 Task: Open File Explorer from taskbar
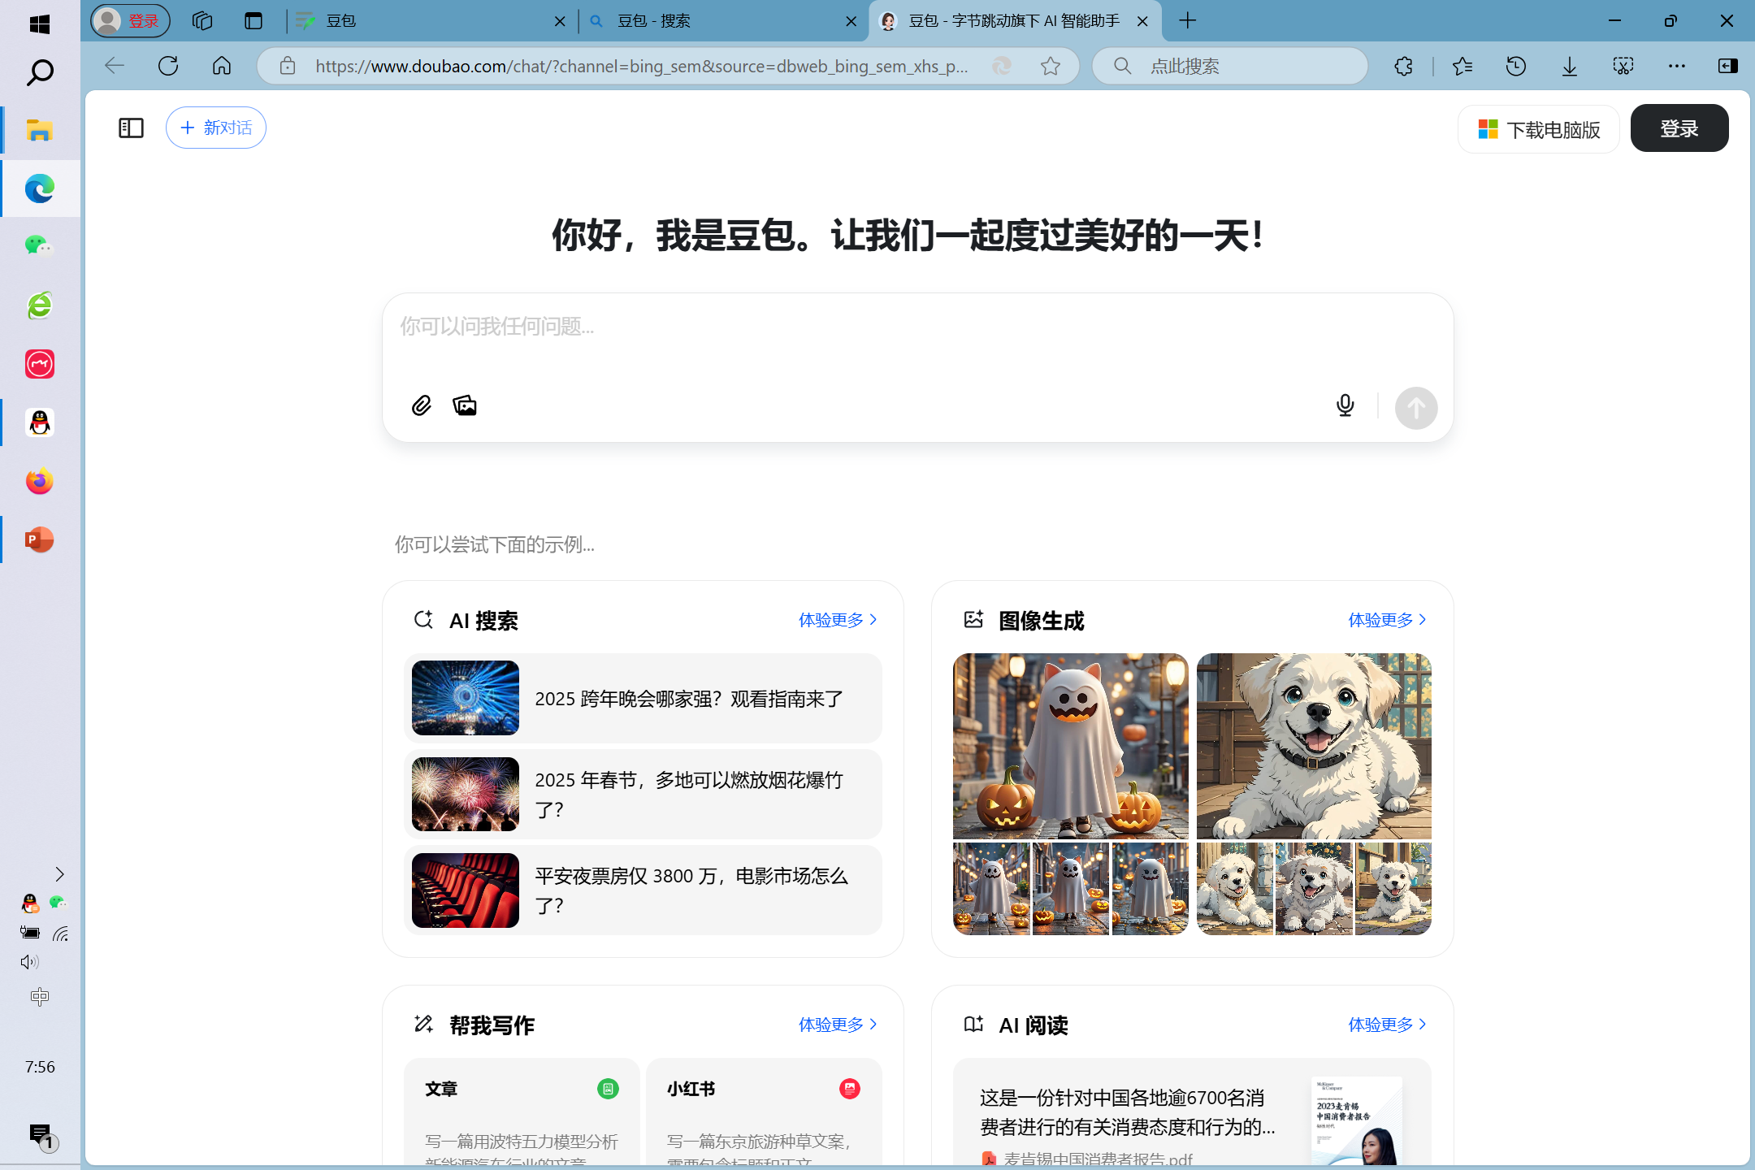click(x=40, y=130)
